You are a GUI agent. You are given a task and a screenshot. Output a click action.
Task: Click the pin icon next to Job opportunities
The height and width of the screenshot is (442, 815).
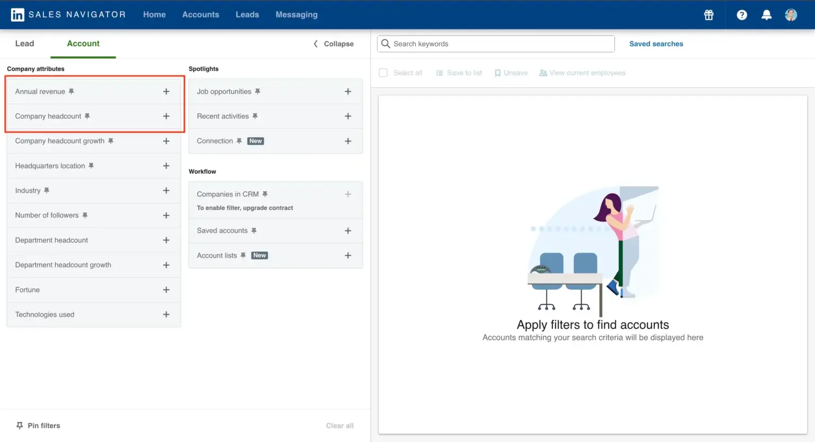(x=257, y=91)
